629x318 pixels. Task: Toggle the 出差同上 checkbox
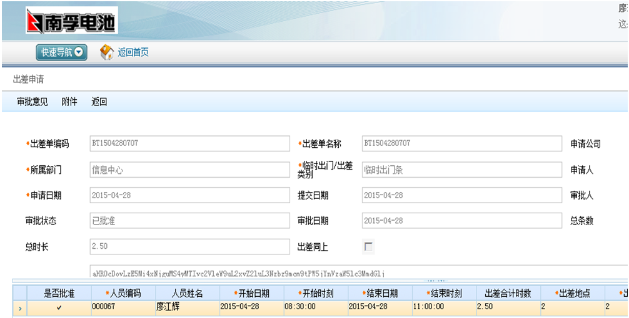[369, 247]
